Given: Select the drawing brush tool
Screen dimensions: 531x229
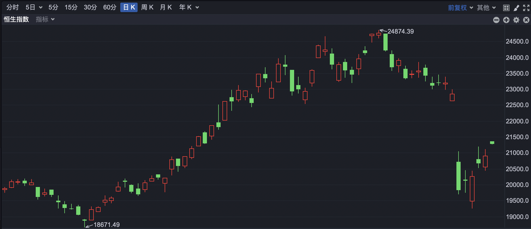Looking at the screenshot, I should 516,8.
